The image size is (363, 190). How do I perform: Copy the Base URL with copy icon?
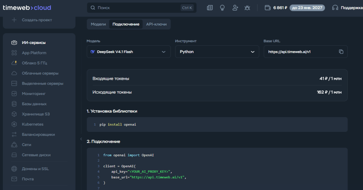341,52
